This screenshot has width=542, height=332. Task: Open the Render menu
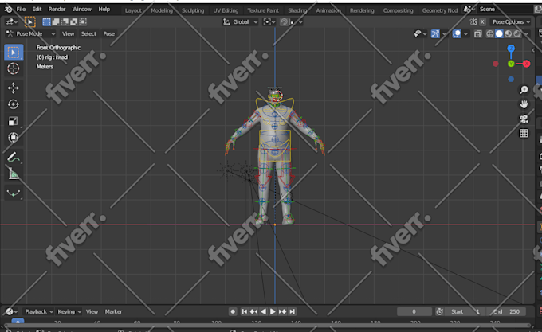tap(57, 10)
